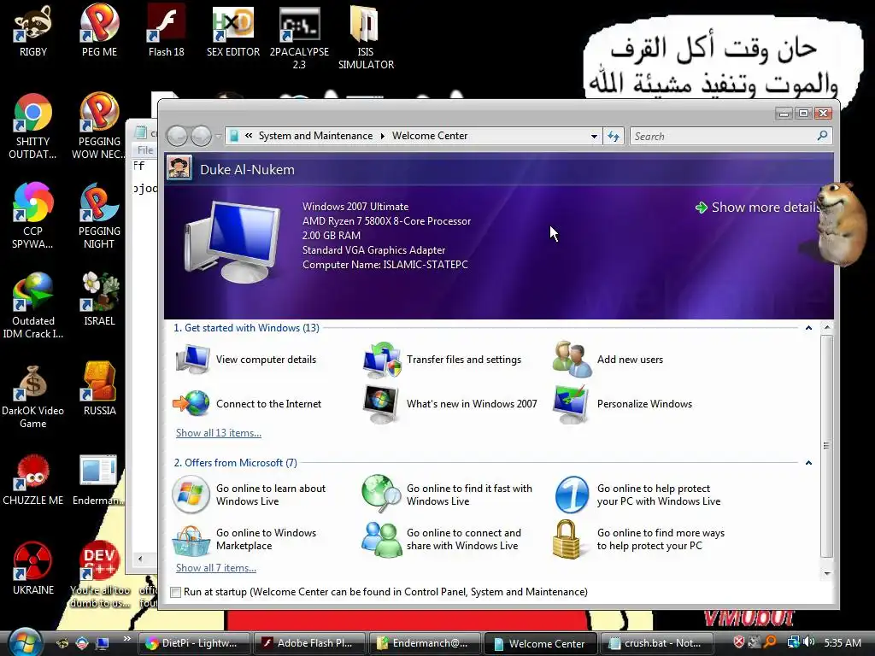
Task: Switch to crush.bat - Not... taskbar button
Action: 656,643
